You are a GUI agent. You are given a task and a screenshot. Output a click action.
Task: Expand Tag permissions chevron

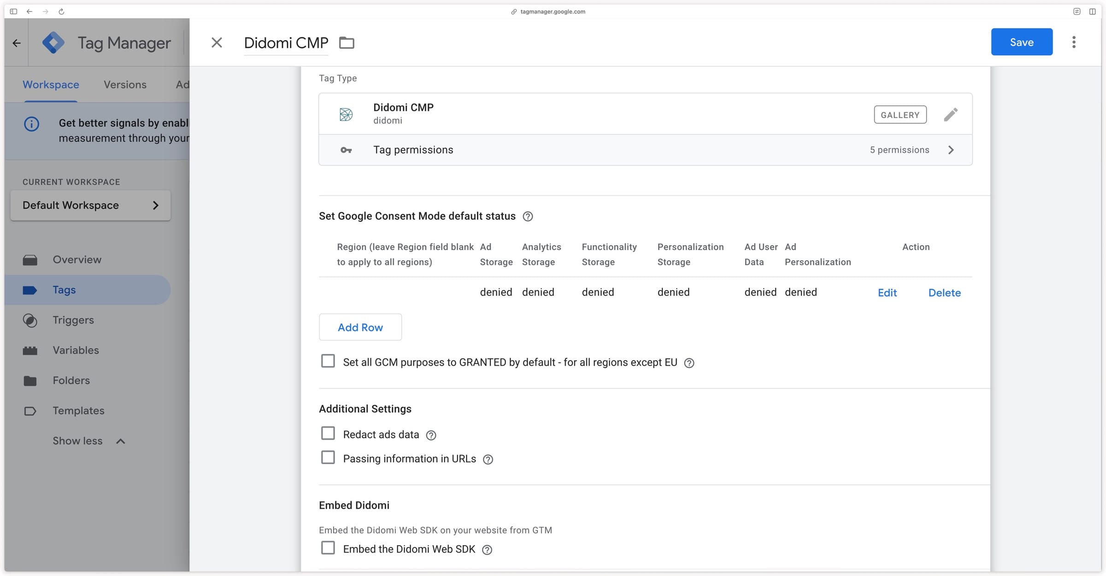[x=951, y=150]
